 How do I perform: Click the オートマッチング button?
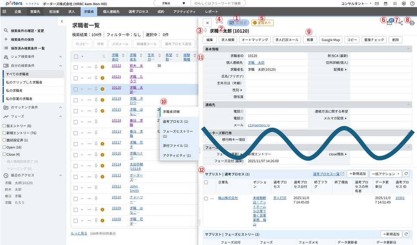click(254, 40)
